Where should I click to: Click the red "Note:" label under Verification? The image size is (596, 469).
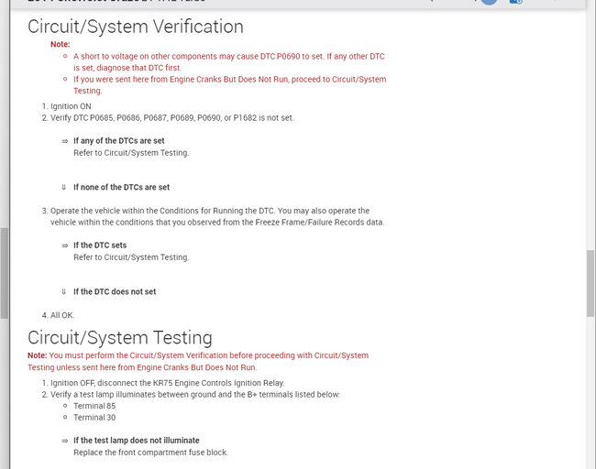(x=60, y=44)
